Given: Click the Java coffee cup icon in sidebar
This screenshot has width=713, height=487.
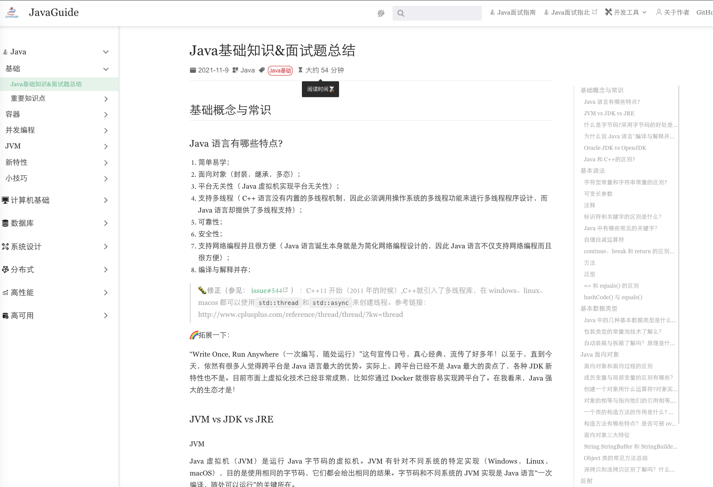Looking at the screenshot, I should [x=5, y=52].
